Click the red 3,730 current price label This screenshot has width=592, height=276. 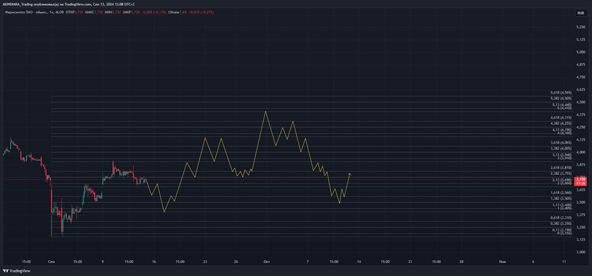(580, 181)
